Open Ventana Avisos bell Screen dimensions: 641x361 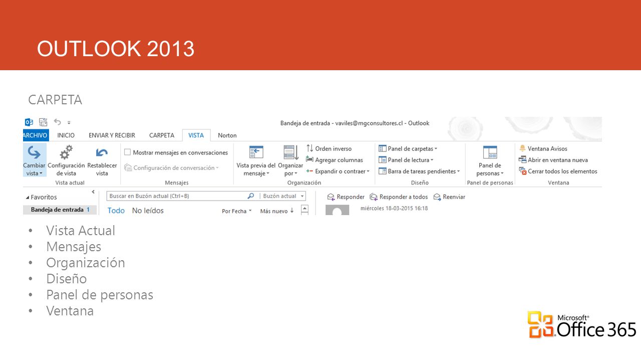click(x=543, y=148)
